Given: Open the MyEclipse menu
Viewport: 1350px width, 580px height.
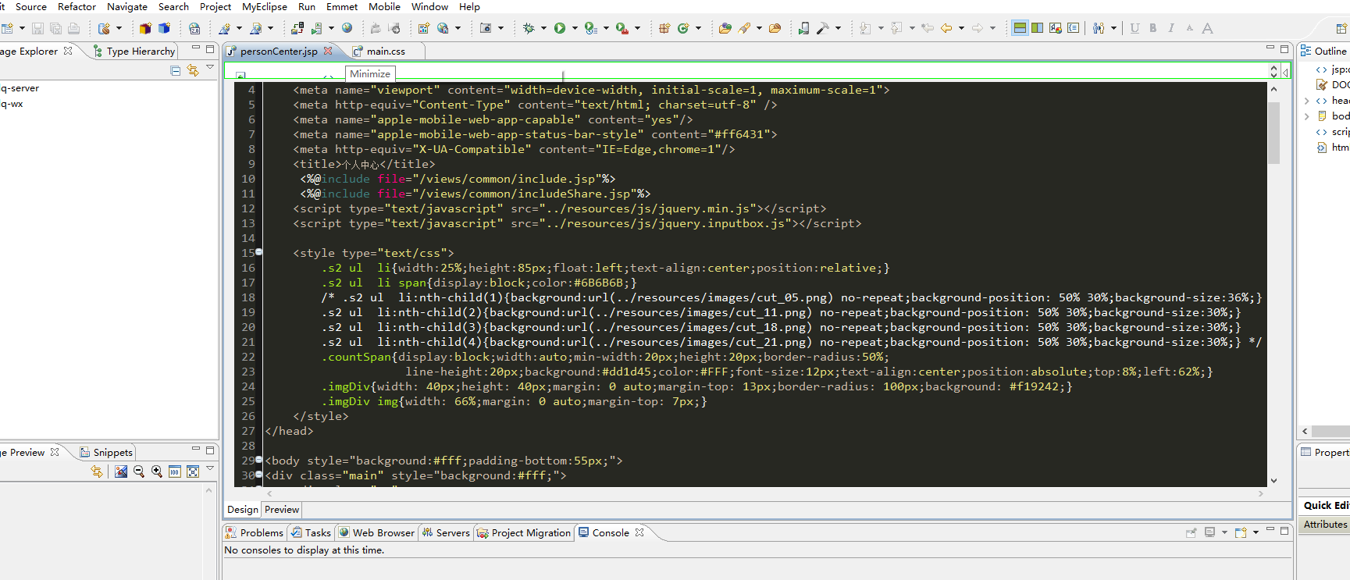Looking at the screenshot, I should [265, 6].
